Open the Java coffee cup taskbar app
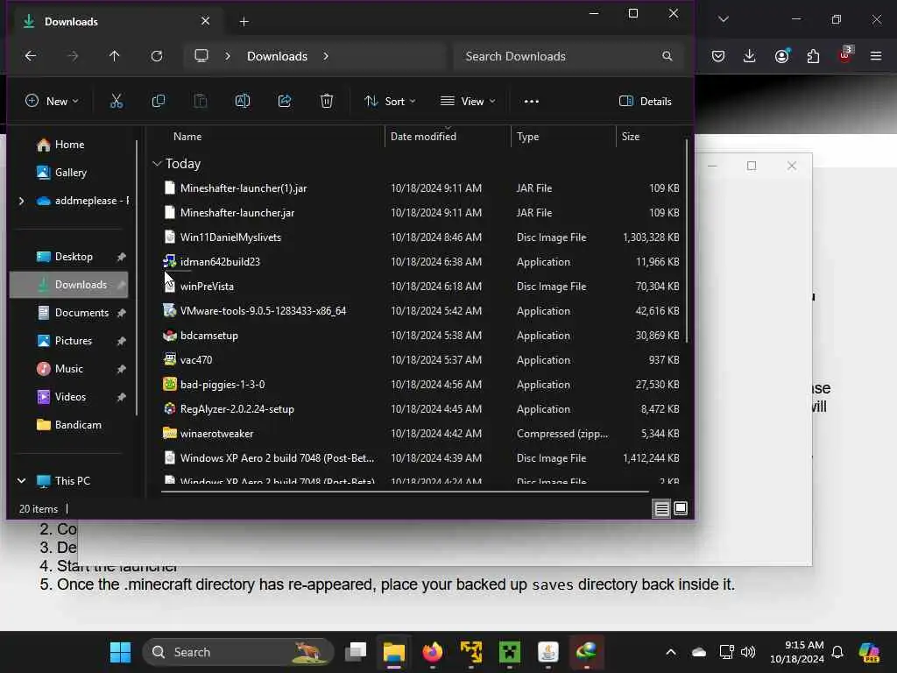Screen dimensions: 897x673 pos(548,652)
